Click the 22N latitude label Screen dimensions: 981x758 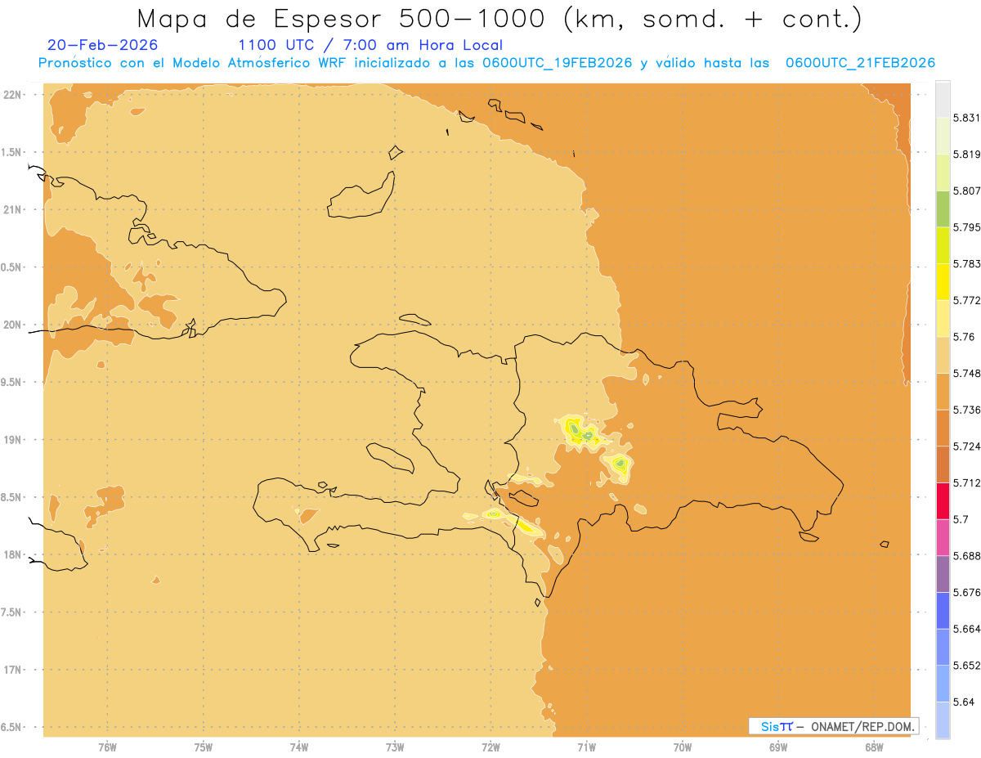tap(13, 95)
